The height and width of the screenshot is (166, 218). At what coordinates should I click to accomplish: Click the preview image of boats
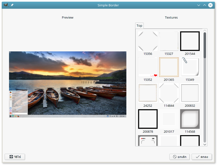click(x=68, y=84)
